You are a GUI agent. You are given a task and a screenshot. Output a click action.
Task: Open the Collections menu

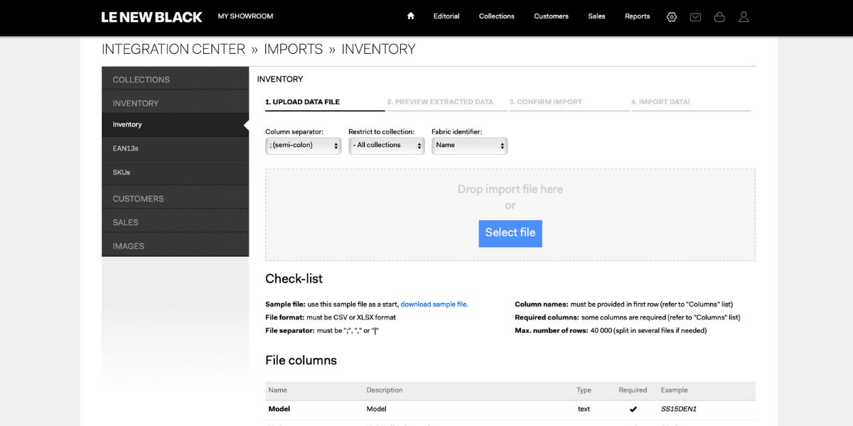click(x=496, y=16)
